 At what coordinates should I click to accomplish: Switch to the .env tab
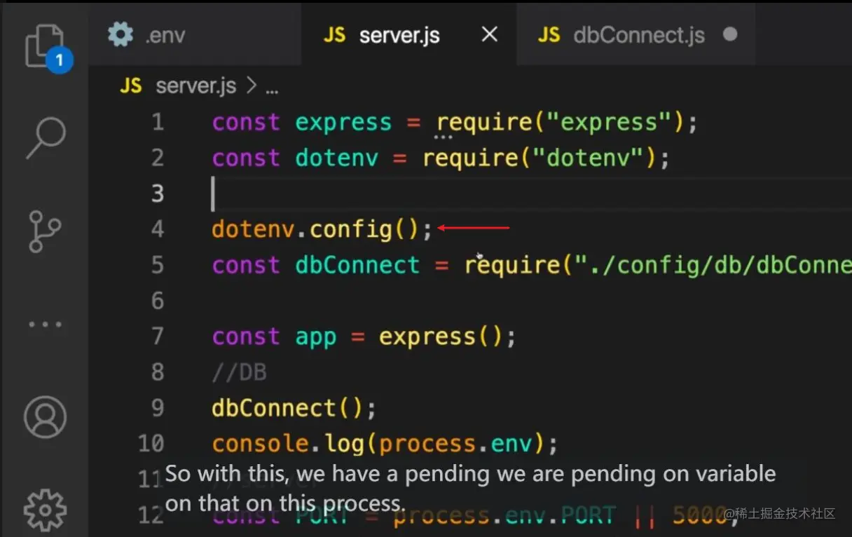194,34
